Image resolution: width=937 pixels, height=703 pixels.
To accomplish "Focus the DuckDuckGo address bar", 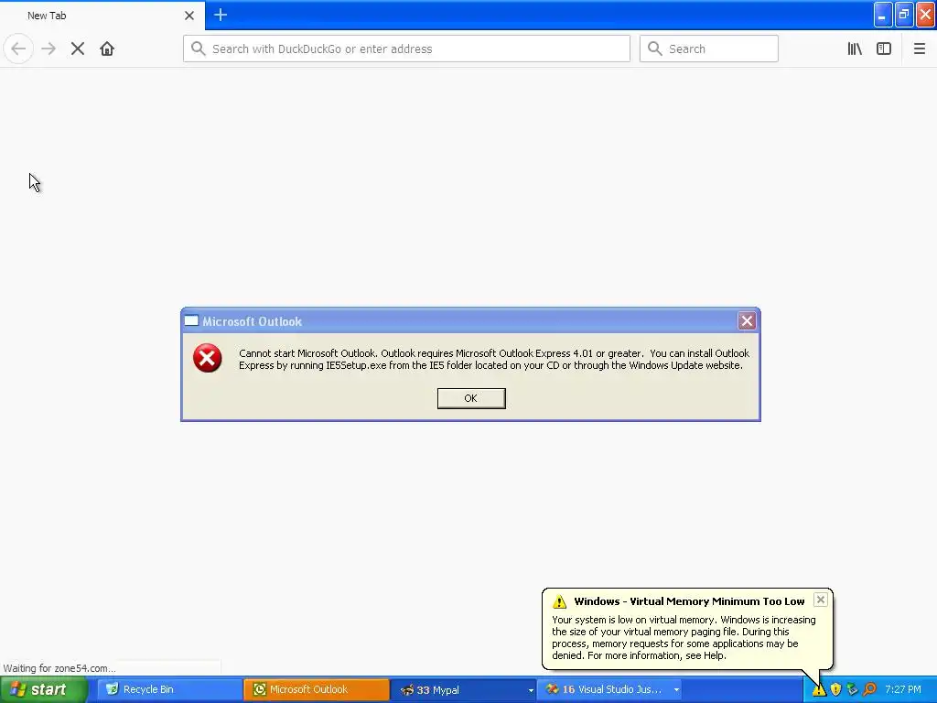I will (x=406, y=49).
